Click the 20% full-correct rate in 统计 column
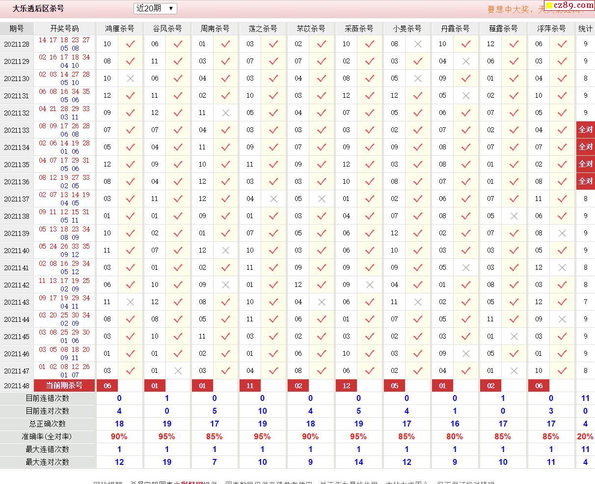 click(x=585, y=436)
